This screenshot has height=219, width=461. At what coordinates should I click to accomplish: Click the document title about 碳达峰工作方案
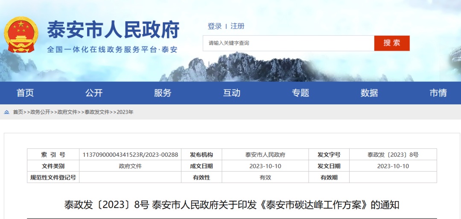click(x=232, y=205)
